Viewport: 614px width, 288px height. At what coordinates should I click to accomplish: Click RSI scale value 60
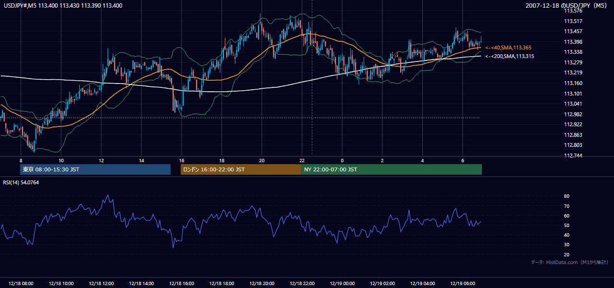click(567, 216)
